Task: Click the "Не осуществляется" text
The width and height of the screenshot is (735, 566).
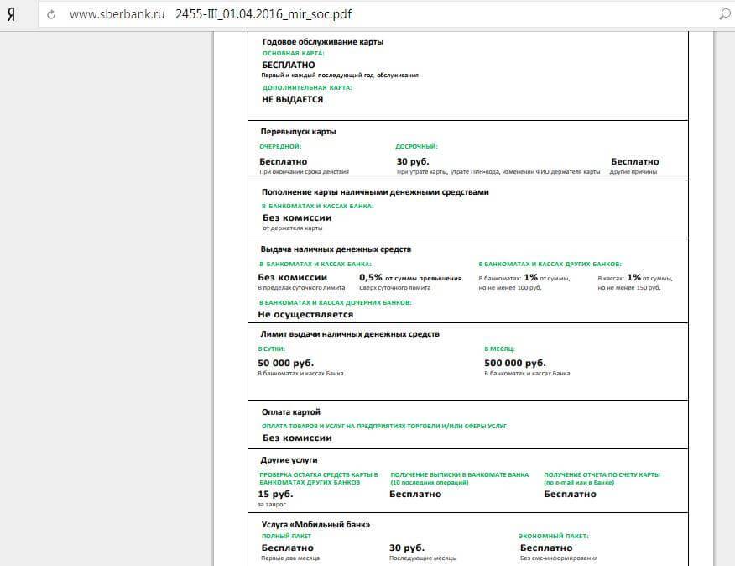Action: [305, 314]
